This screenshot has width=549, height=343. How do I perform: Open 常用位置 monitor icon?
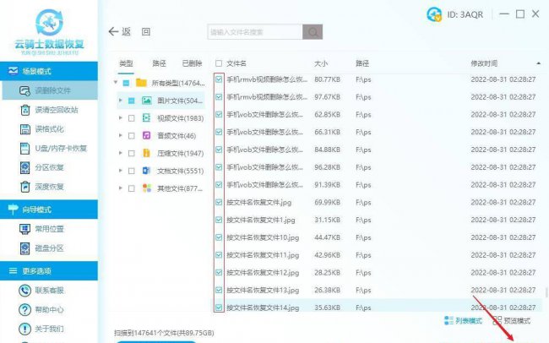coord(24,229)
